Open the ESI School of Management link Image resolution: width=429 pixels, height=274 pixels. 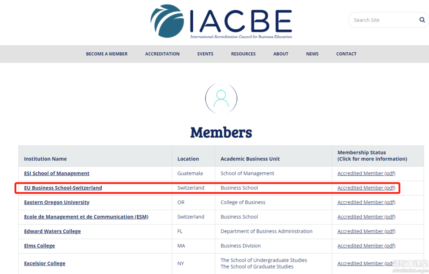57,173
